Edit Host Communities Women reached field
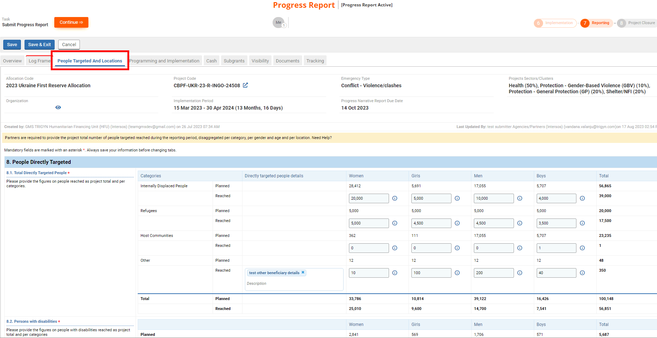This screenshot has height=338, width=657. click(x=369, y=248)
